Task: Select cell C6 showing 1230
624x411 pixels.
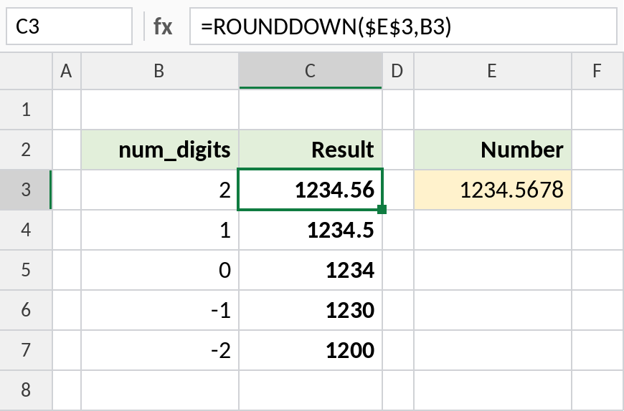Action: point(311,310)
